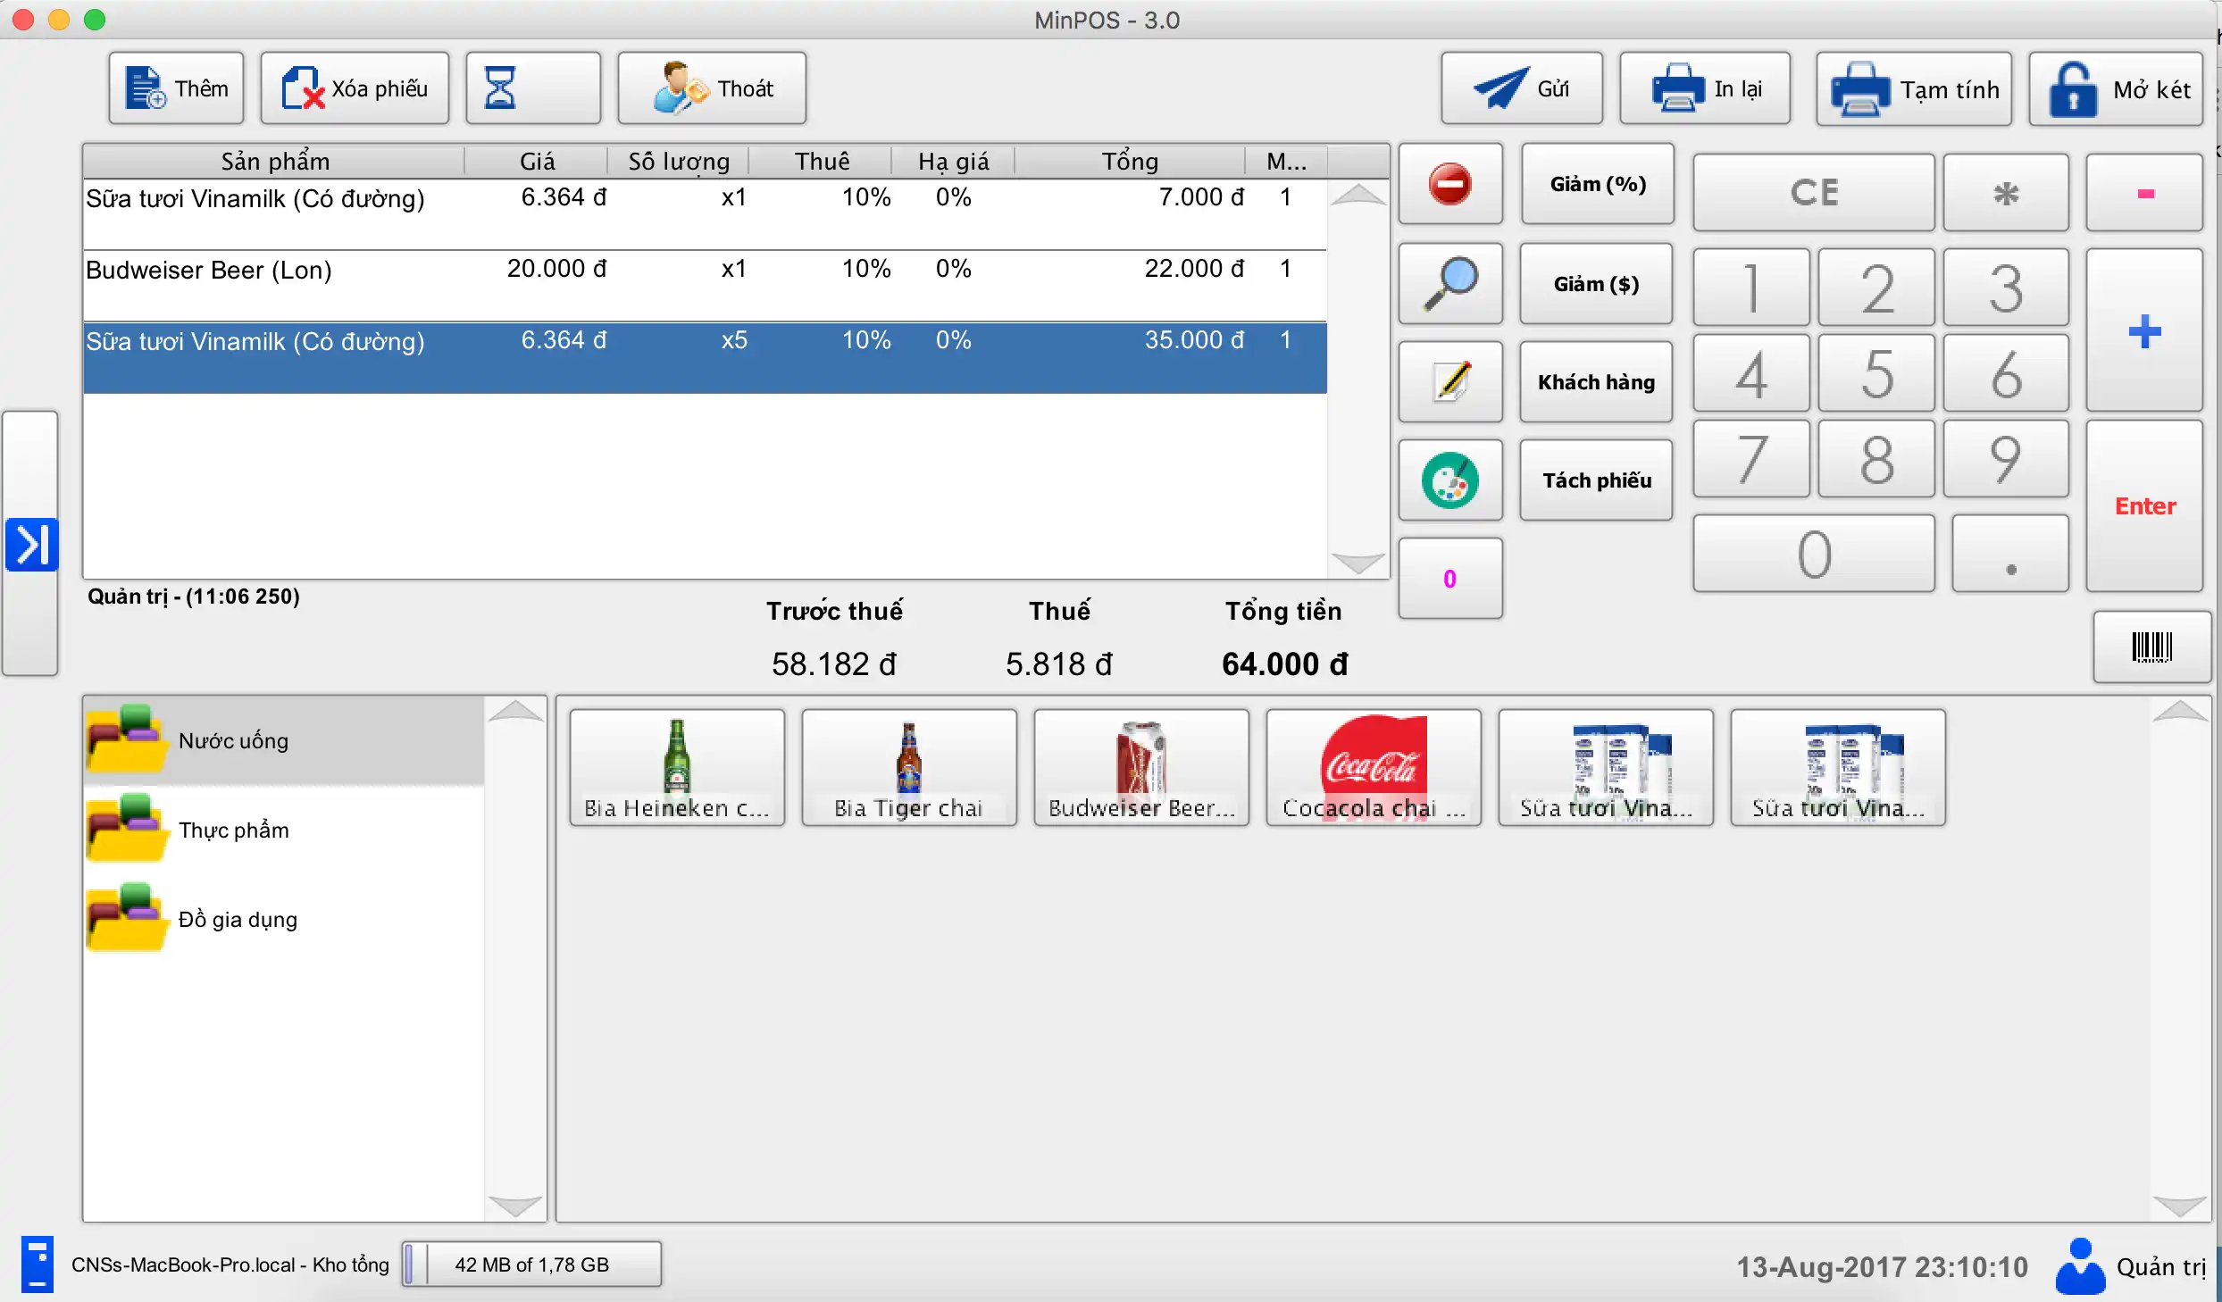Click the Tạm tính (Subtotal) printer icon

[x=1917, y=87]
